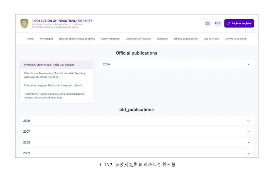Go to My cabinet

[x=46, y=39]
